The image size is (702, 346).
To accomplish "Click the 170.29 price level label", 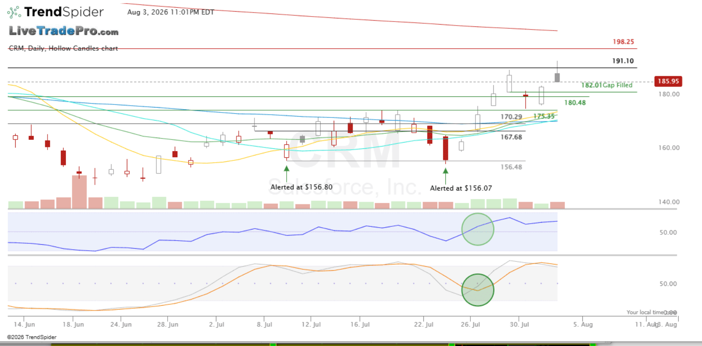I will pyautogui.click(x=511, y=117).
